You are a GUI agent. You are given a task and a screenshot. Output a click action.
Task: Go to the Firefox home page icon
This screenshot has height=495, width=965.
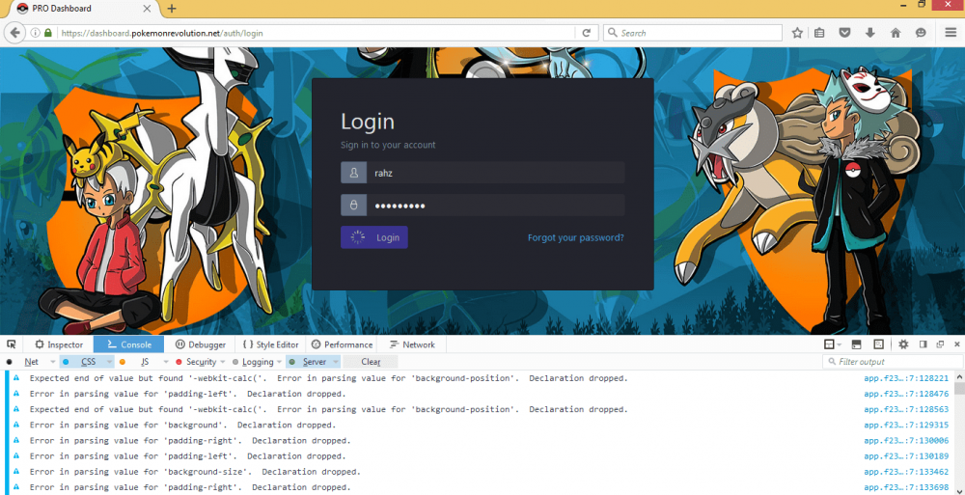coord(896,33)
